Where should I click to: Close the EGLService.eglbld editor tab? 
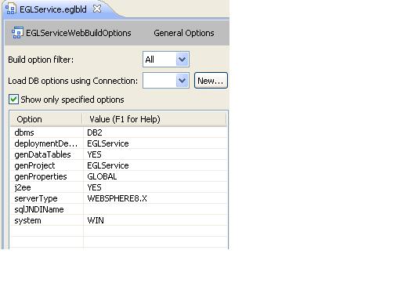coord(97,9)
